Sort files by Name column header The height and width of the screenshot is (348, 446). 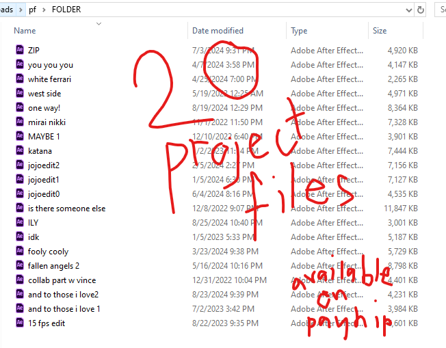tap(25, 30)
